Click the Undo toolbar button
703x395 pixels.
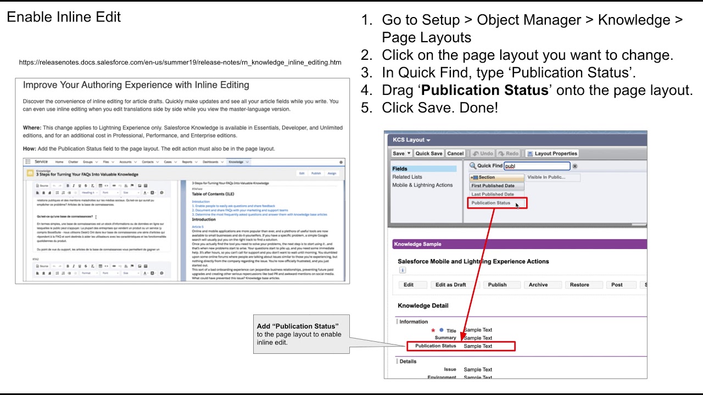pos(483,154)
